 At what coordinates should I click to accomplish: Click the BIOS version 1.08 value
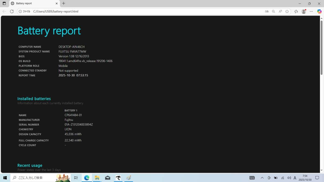[x=74, y=56]
